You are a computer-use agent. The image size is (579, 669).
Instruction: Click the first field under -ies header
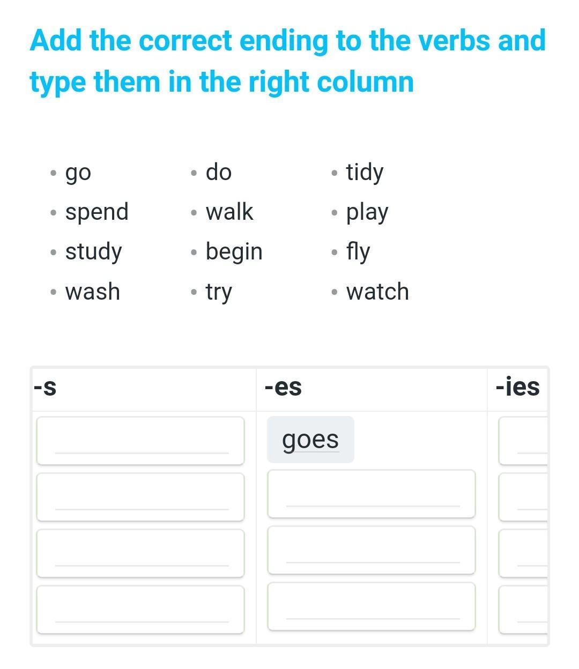(x=524, y=441)
